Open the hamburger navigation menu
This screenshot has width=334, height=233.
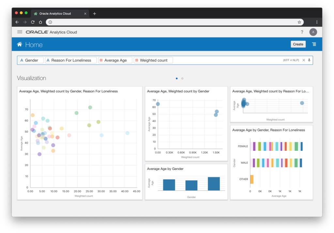point(20,32)
